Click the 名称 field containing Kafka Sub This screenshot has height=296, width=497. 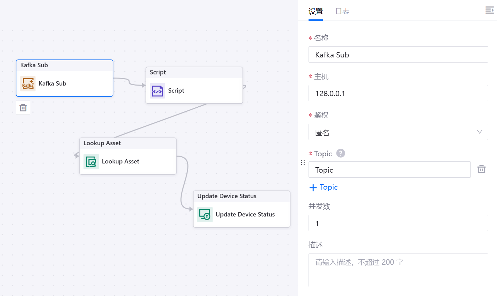(x=398, y=55)
